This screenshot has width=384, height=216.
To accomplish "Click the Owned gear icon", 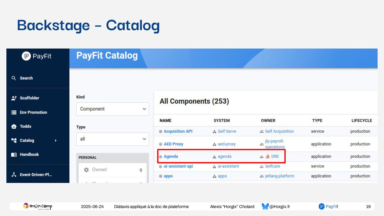I will pos(86,170).
